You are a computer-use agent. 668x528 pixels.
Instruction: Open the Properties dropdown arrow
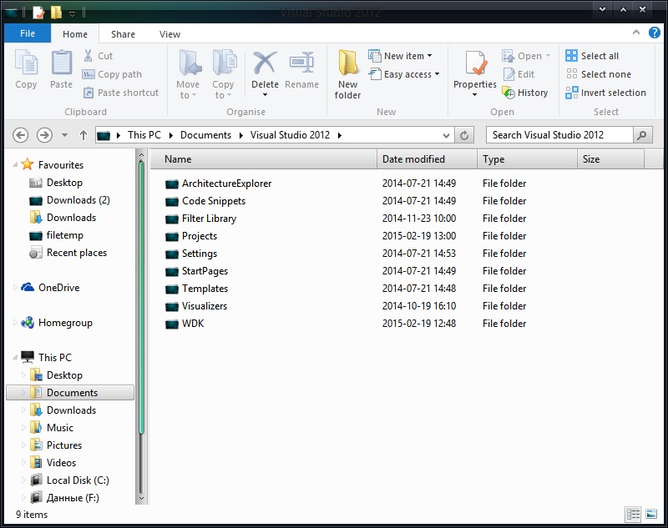[474, 95]
